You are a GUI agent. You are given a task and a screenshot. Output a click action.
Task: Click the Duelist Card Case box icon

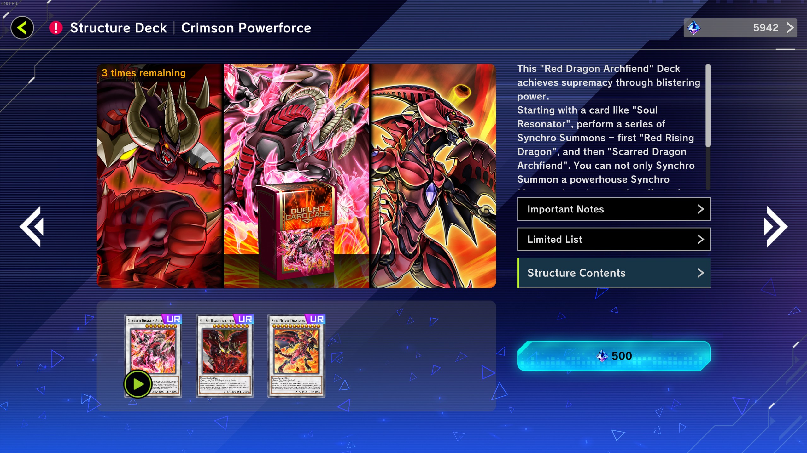pos(296,231)
